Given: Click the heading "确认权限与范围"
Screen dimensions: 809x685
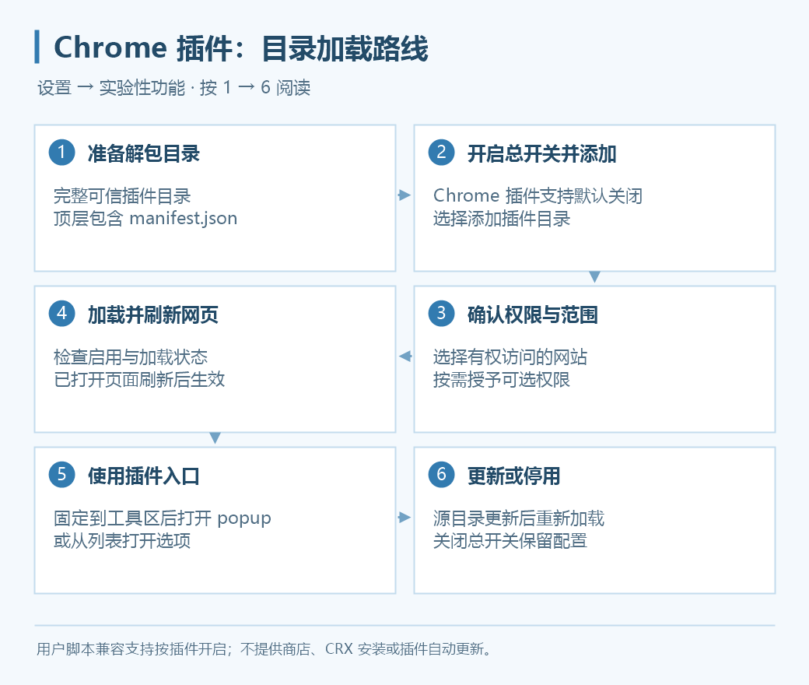Looking at the screenshot, I should click(532, 314).
